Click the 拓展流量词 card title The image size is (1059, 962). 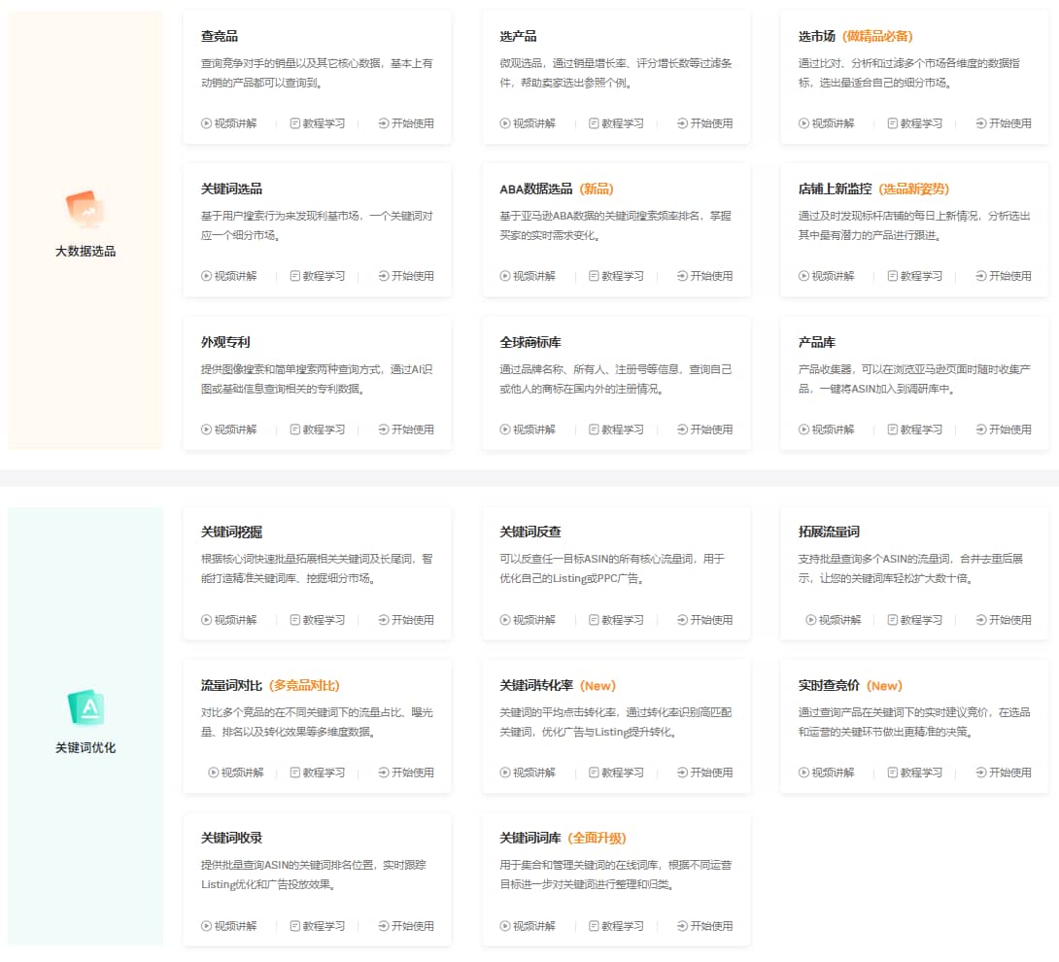coord(829,532)
